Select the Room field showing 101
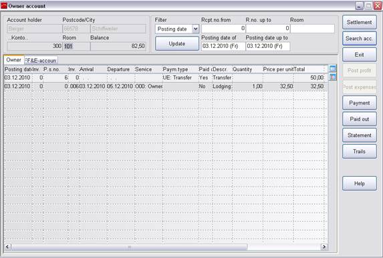Viewport: 383px width, 258px height. (76, 46)
